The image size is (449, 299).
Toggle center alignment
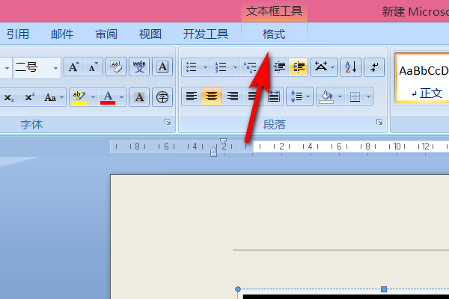[x=211, y=96]
